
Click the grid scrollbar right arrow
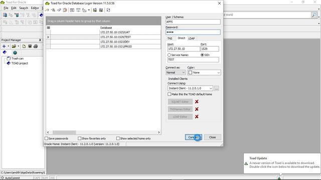[x=159, y=132]
